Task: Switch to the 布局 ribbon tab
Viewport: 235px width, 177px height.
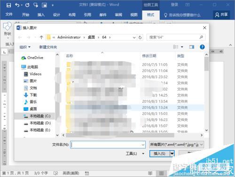Action: [x=72, y=15]
